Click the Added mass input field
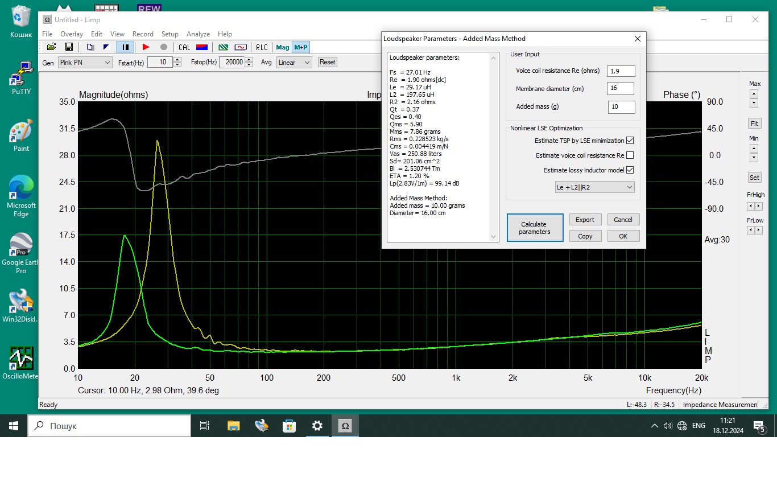 coord(621,107)
